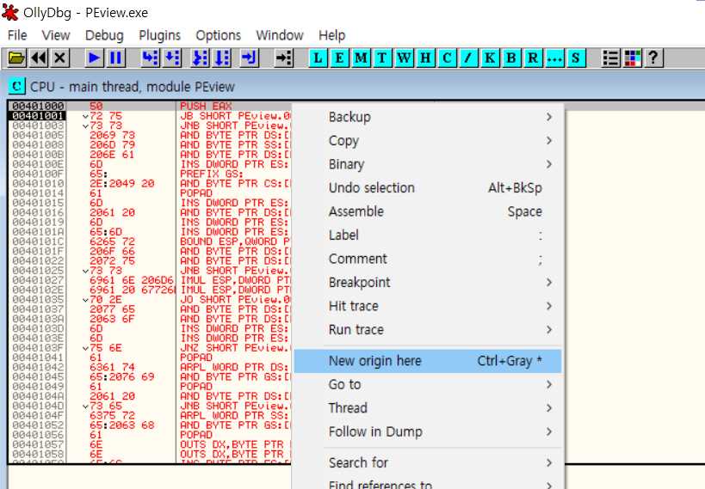The width and height of the screenshot is (705, 489).
Task: Select address 00401035 row
Action: coord(38,300)
